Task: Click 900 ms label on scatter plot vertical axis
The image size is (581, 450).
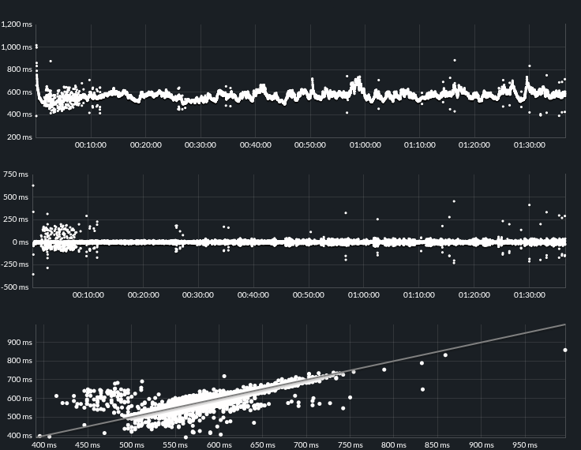Action: pos(20,343)
